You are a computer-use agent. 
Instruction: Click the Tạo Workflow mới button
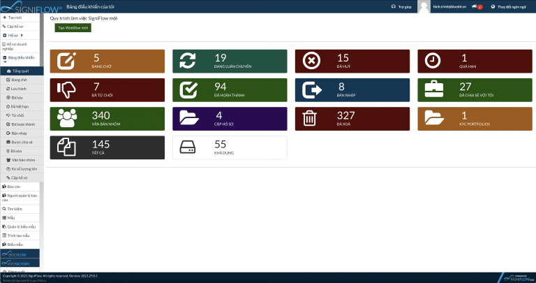[73, 27]
